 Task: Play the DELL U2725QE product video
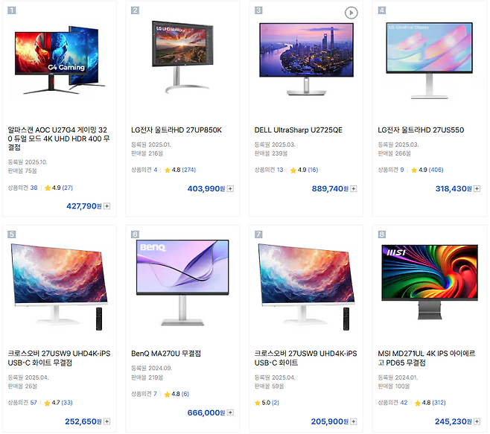(x=351, y=13)
